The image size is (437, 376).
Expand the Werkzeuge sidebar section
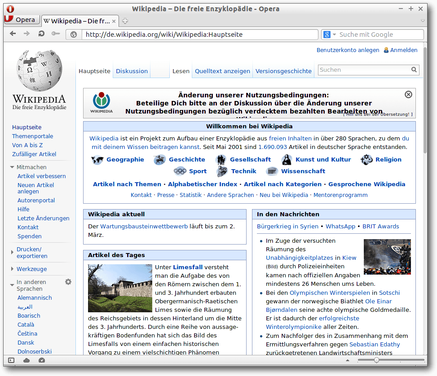[x=12, y=269]
